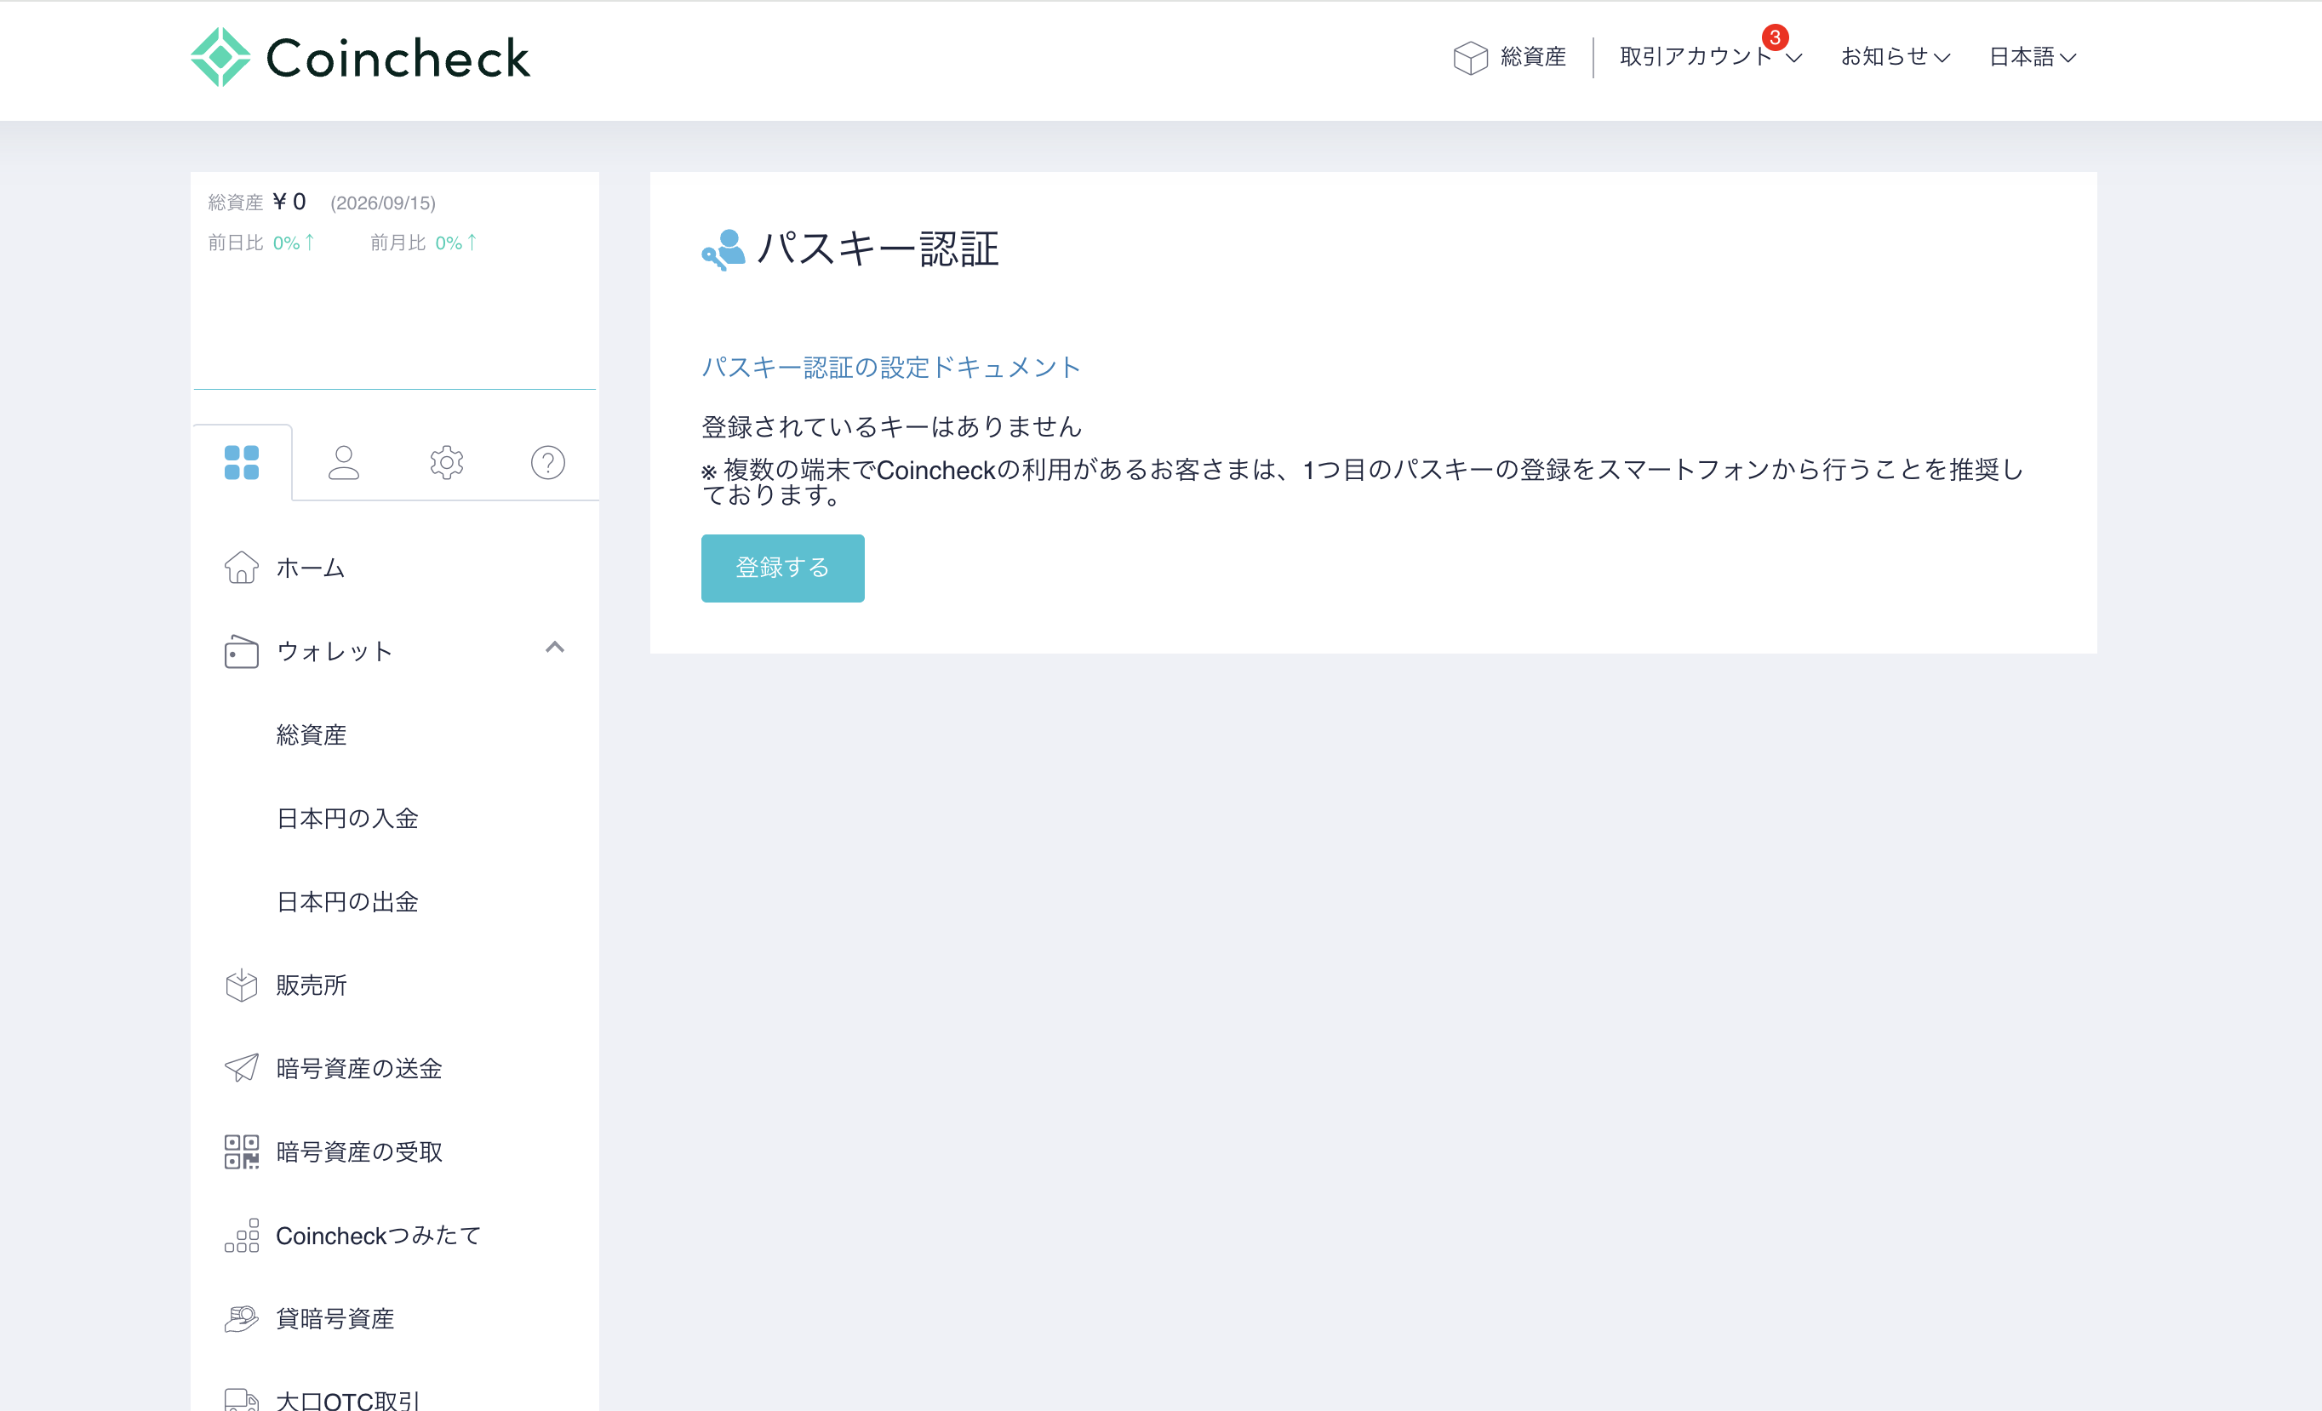Click the house icon next to ホーム
2322x1411 pixels.
click(241, 567)
